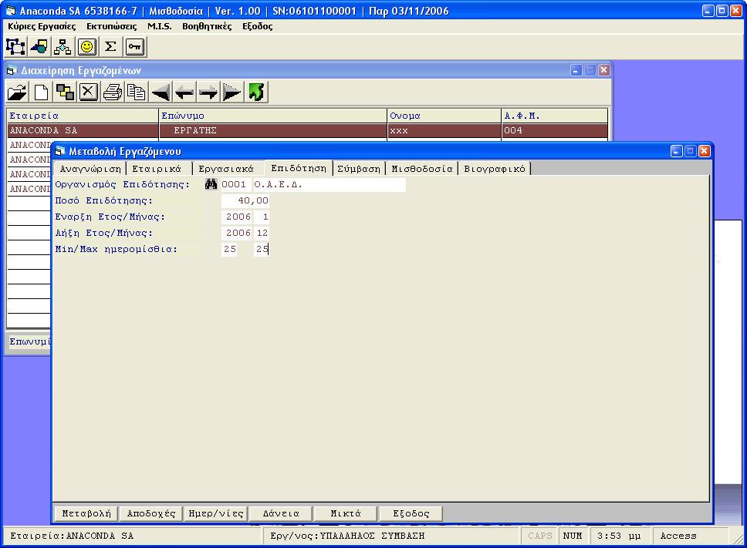Click the organization code field 0001
Screen dimensions: 747x548
pos(236,184)
